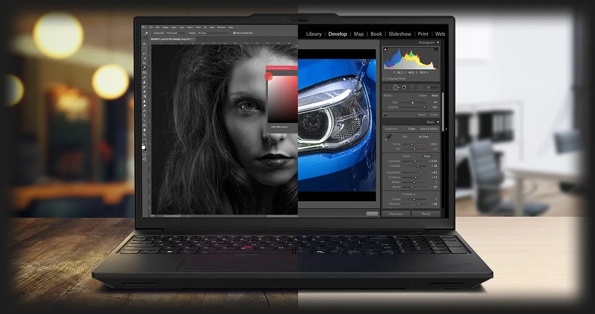The image size is (595, 314).
Task: Select the Eyedropper tool
Action: tap(144, 67)
